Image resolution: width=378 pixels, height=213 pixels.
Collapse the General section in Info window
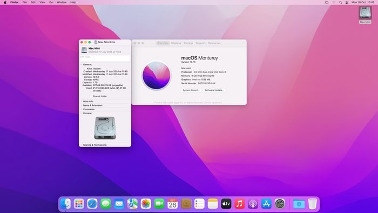(x=82, y=65)
